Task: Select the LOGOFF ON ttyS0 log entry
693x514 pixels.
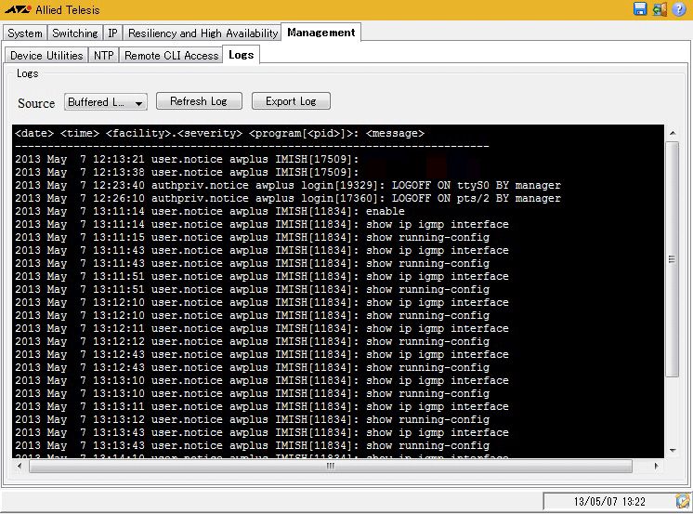Action: 288,185
